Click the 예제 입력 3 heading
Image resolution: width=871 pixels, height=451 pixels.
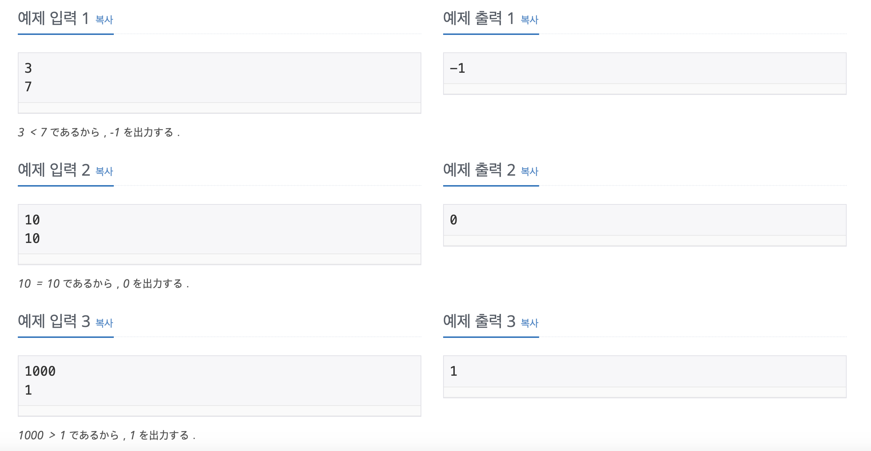54,322
